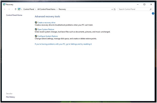This screenshot has height=103, width=157.
Task: Open Create a recovery drive
Action: tap(46, 23)
